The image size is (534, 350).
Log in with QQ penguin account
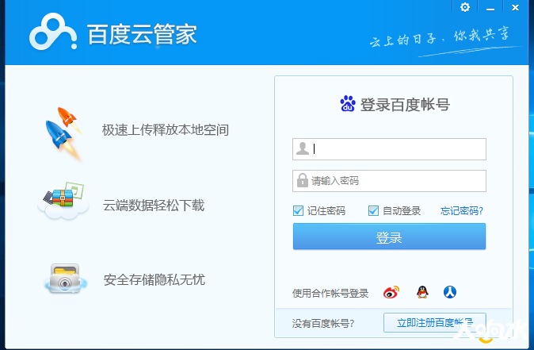click(x=422, y=292)
